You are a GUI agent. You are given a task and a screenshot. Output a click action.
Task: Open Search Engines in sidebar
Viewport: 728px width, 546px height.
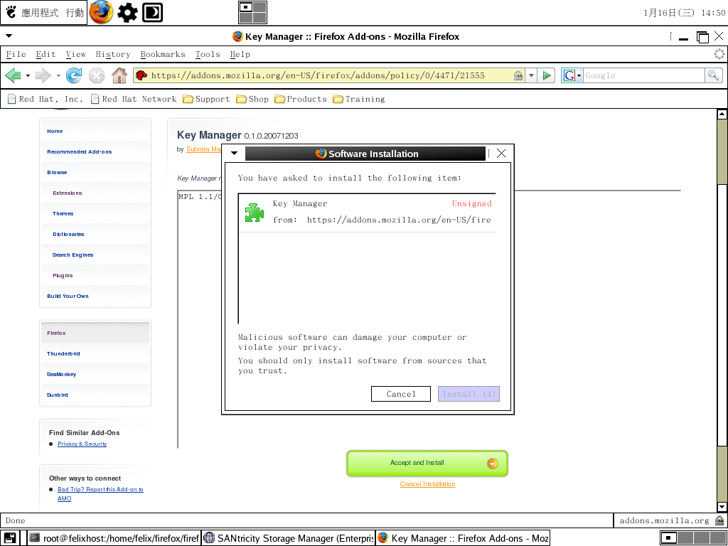point(73,255)
